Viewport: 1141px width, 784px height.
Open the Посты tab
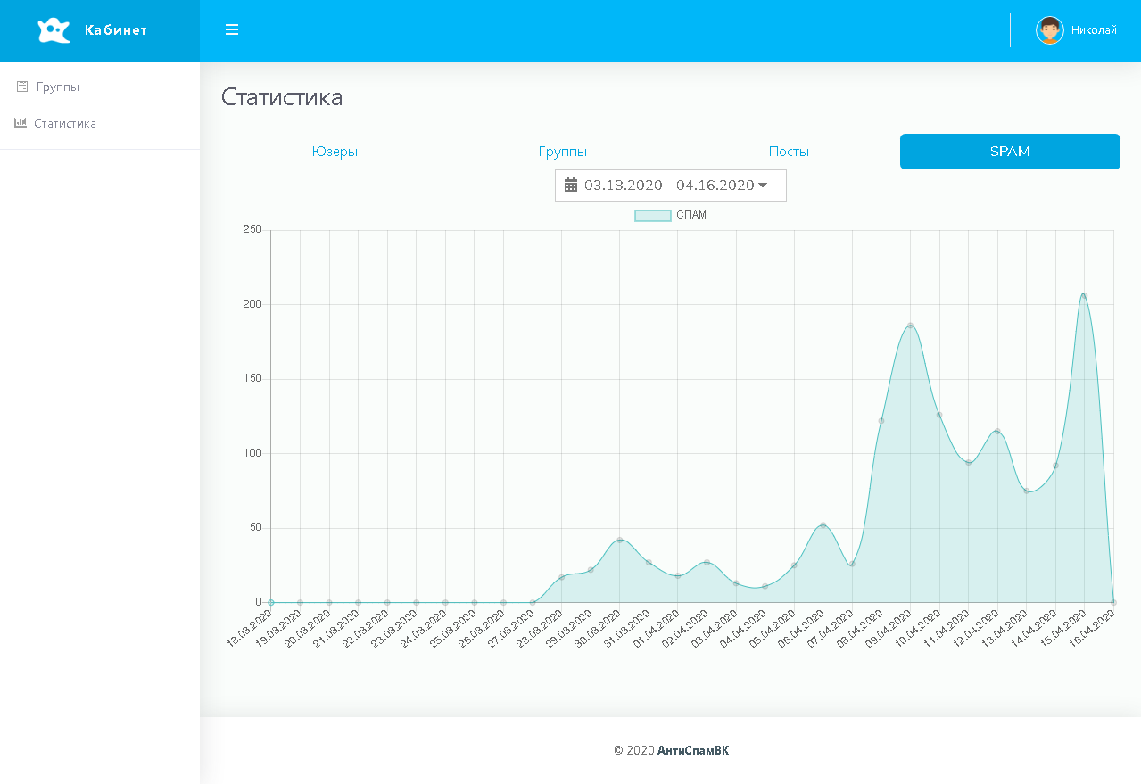(x=789, y=152)
